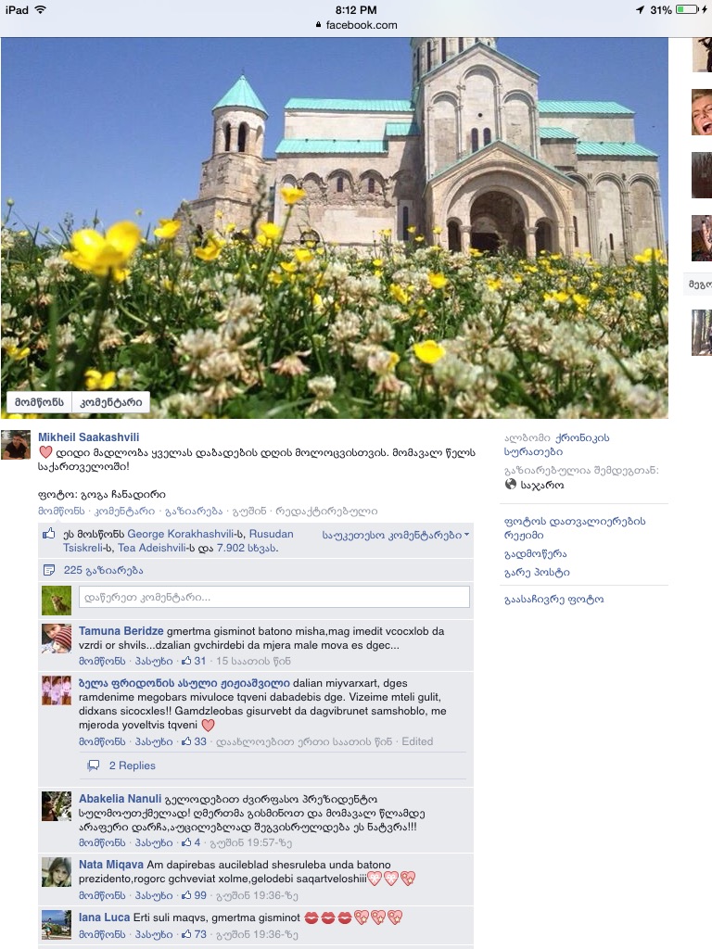Click გარე პოსტი link

537,572
